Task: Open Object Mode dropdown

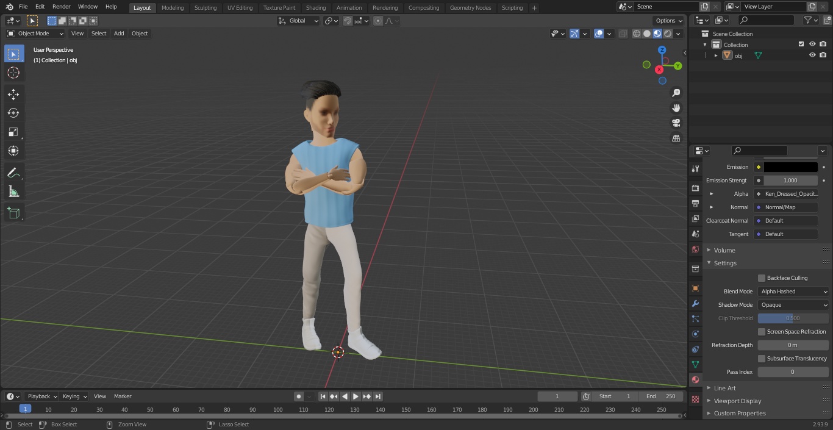Action: click(x=35, y=34)
